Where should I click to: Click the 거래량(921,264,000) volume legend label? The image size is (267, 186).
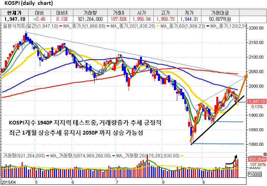coord(23,155)
